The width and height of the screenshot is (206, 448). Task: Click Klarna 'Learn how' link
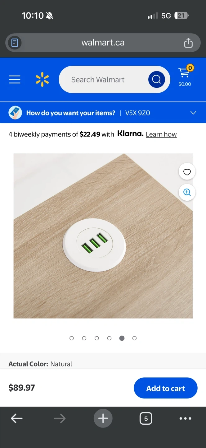(161, 134)
